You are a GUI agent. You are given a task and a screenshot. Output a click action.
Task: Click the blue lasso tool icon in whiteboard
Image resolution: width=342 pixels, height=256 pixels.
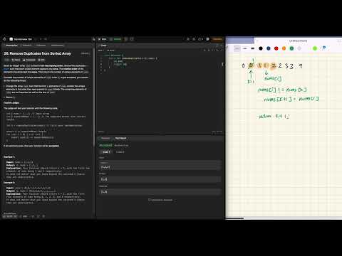324,48
